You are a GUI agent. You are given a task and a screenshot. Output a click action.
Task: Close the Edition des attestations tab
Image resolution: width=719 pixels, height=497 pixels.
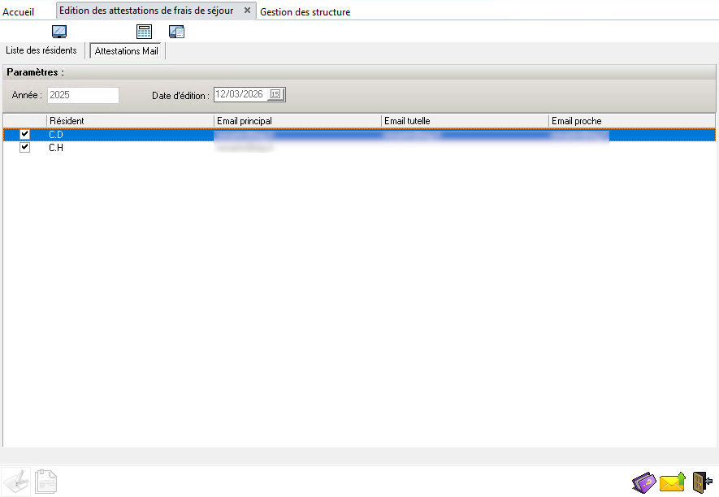click(x=247, y=11)
